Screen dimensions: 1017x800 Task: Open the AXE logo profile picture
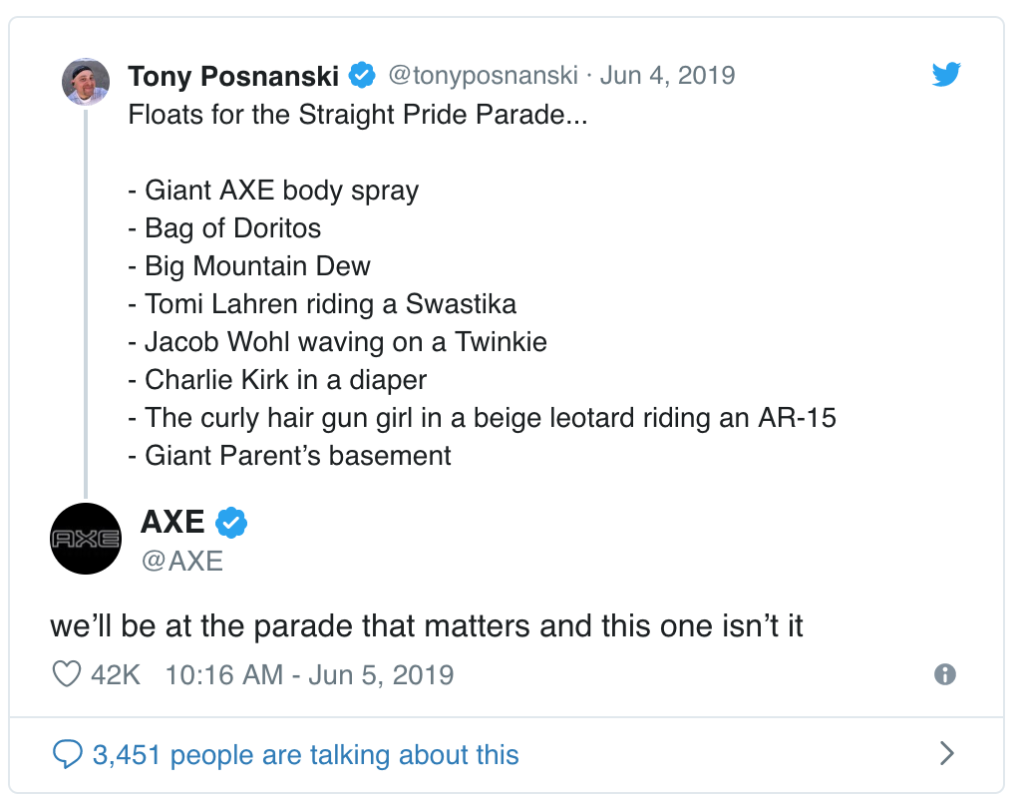tap(86, 539)
